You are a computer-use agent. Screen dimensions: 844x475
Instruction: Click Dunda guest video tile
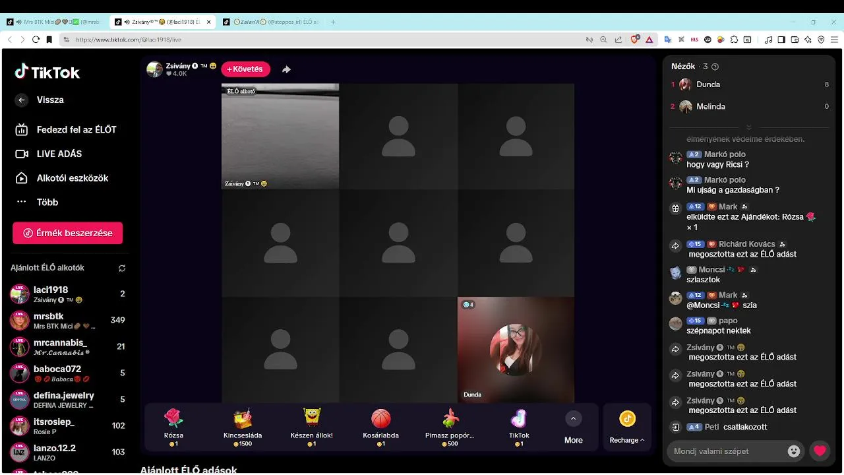[x=516, y=350]
